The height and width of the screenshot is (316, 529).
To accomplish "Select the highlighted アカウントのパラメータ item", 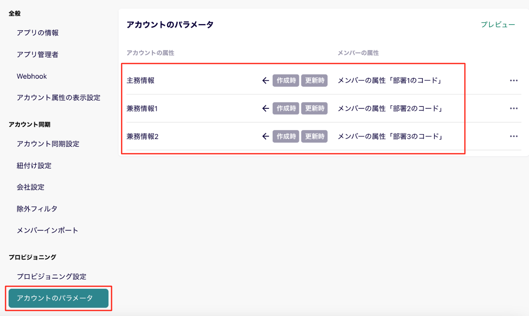I will tap(58, 298).
